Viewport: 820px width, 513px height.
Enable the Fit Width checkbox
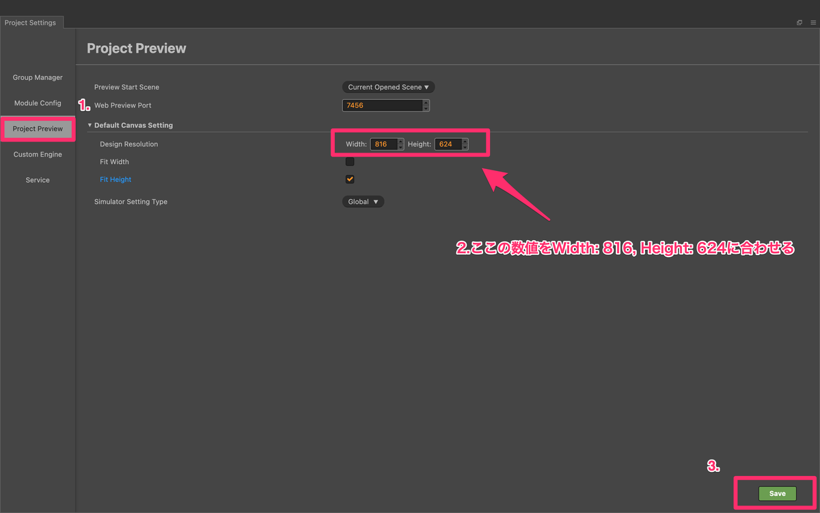point(350,162)
